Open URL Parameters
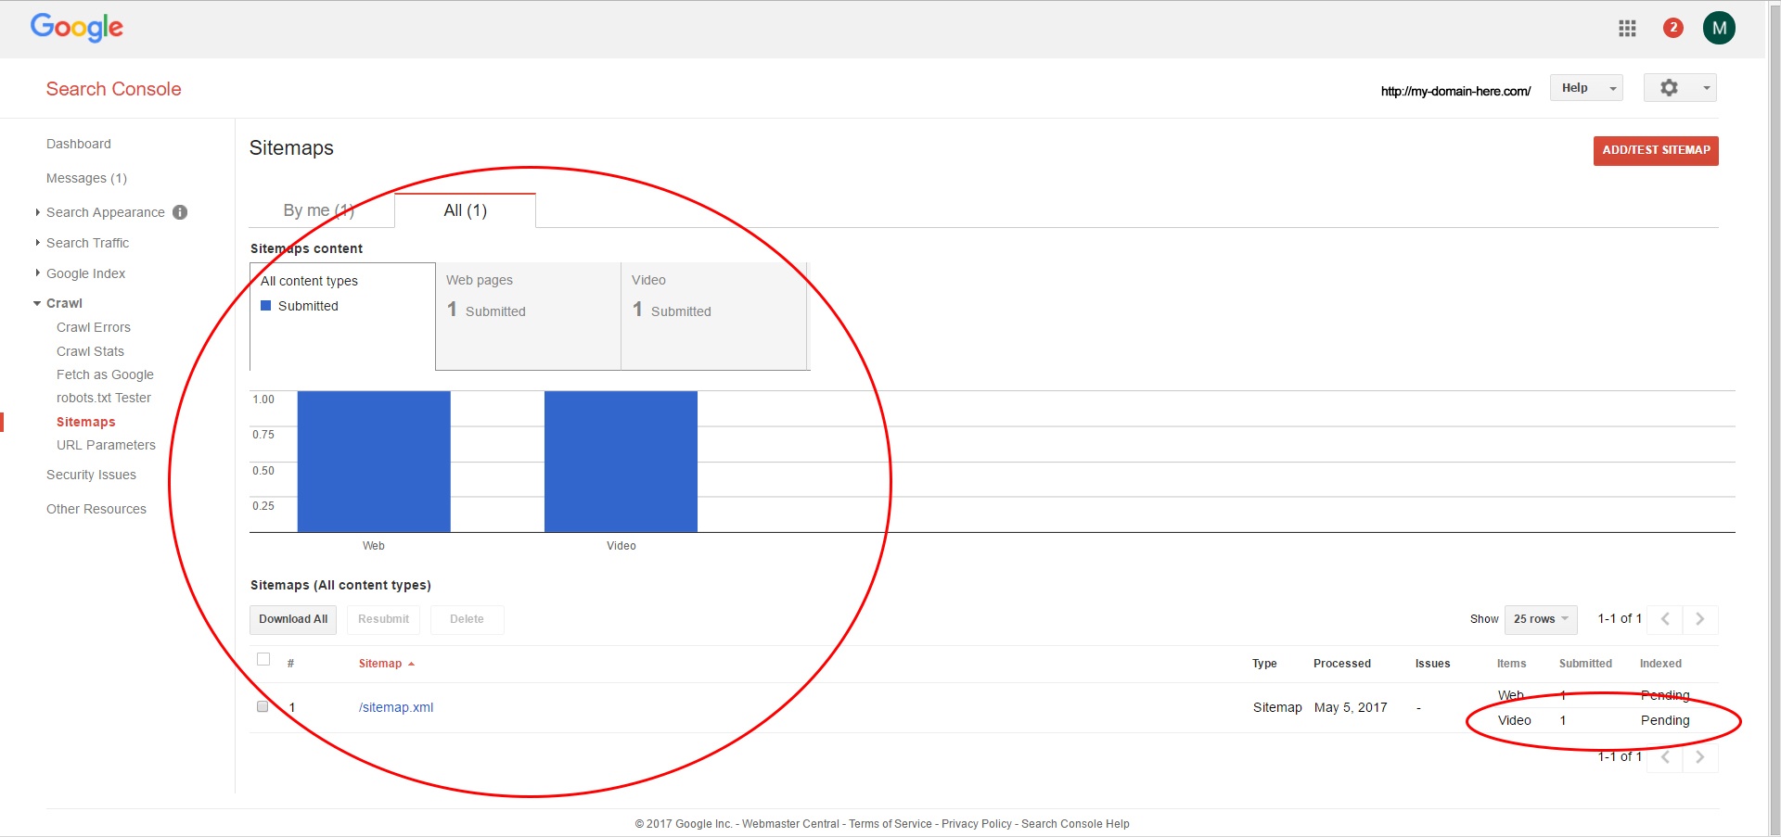This screenshot has width=1781, height=837. 106,445
